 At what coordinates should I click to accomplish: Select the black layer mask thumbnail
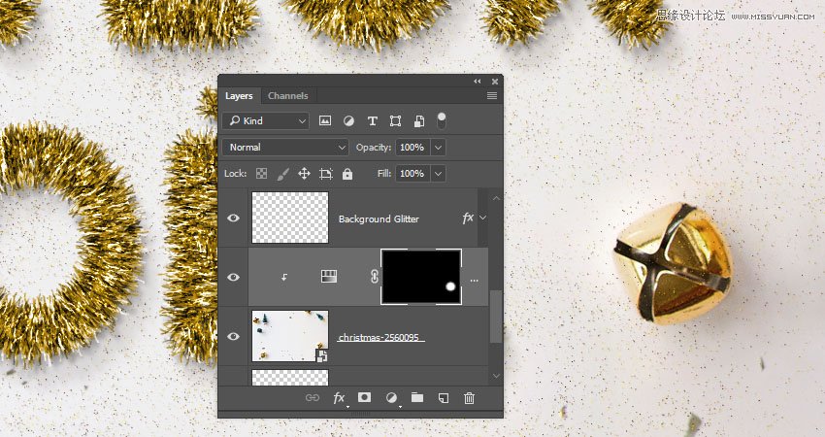coord(421,277)
